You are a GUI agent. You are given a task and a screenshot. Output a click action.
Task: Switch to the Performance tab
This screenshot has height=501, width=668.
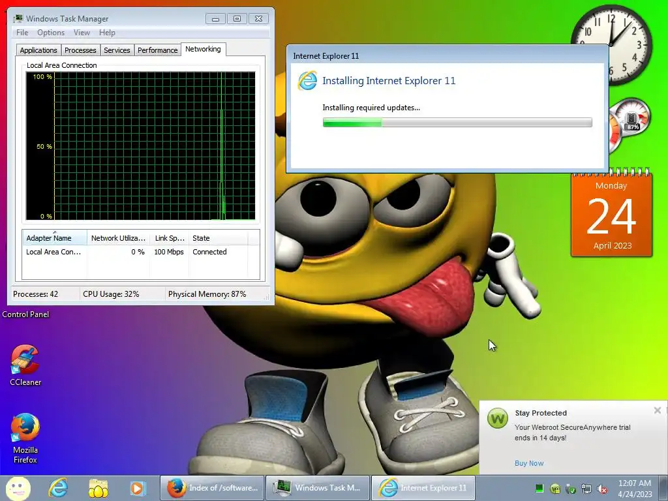[157, 50]
